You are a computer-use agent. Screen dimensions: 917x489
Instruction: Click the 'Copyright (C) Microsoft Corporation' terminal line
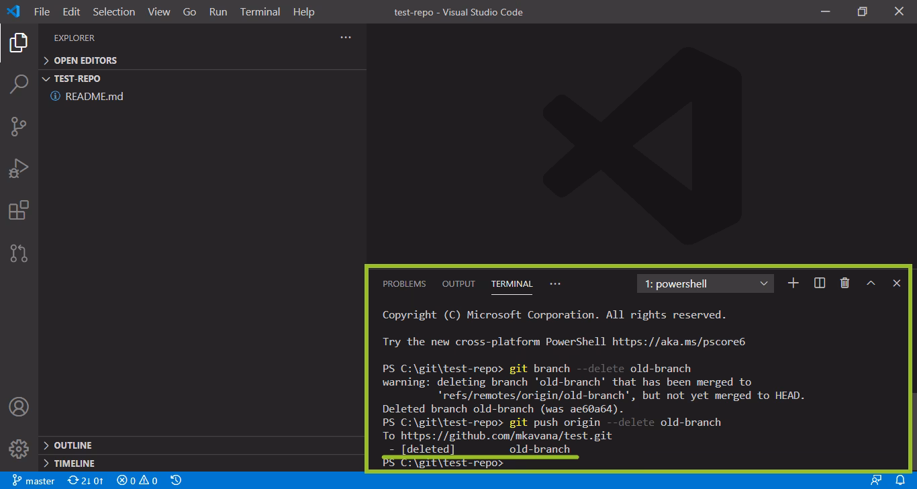[x=554, y=315]
